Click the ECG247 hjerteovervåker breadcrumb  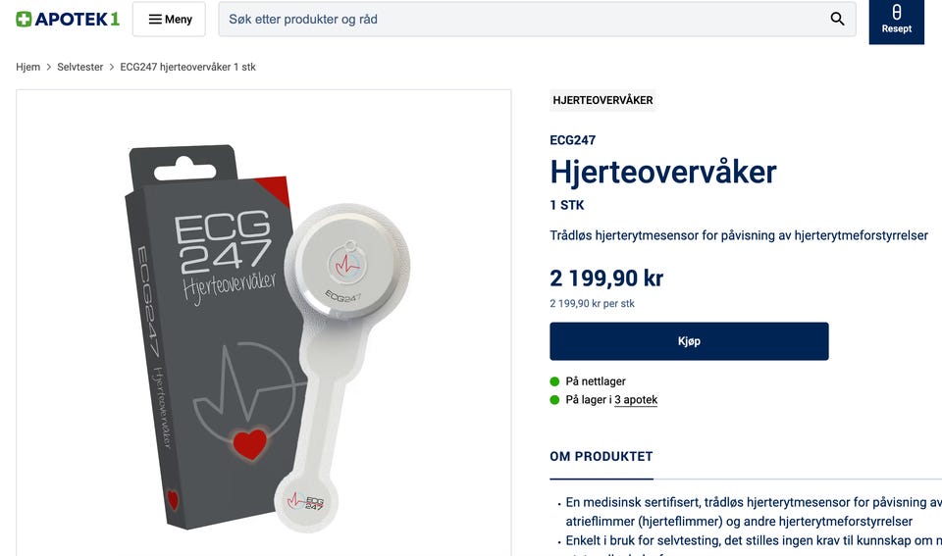pos(188,68)
